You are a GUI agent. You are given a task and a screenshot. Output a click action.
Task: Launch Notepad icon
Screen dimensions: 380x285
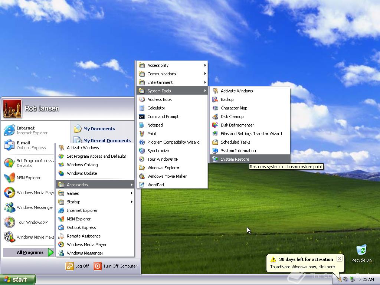point(142,125)
